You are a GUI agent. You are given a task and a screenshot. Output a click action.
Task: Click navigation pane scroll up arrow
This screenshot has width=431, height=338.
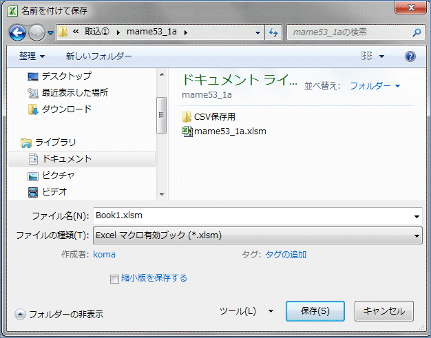[162, 74]
